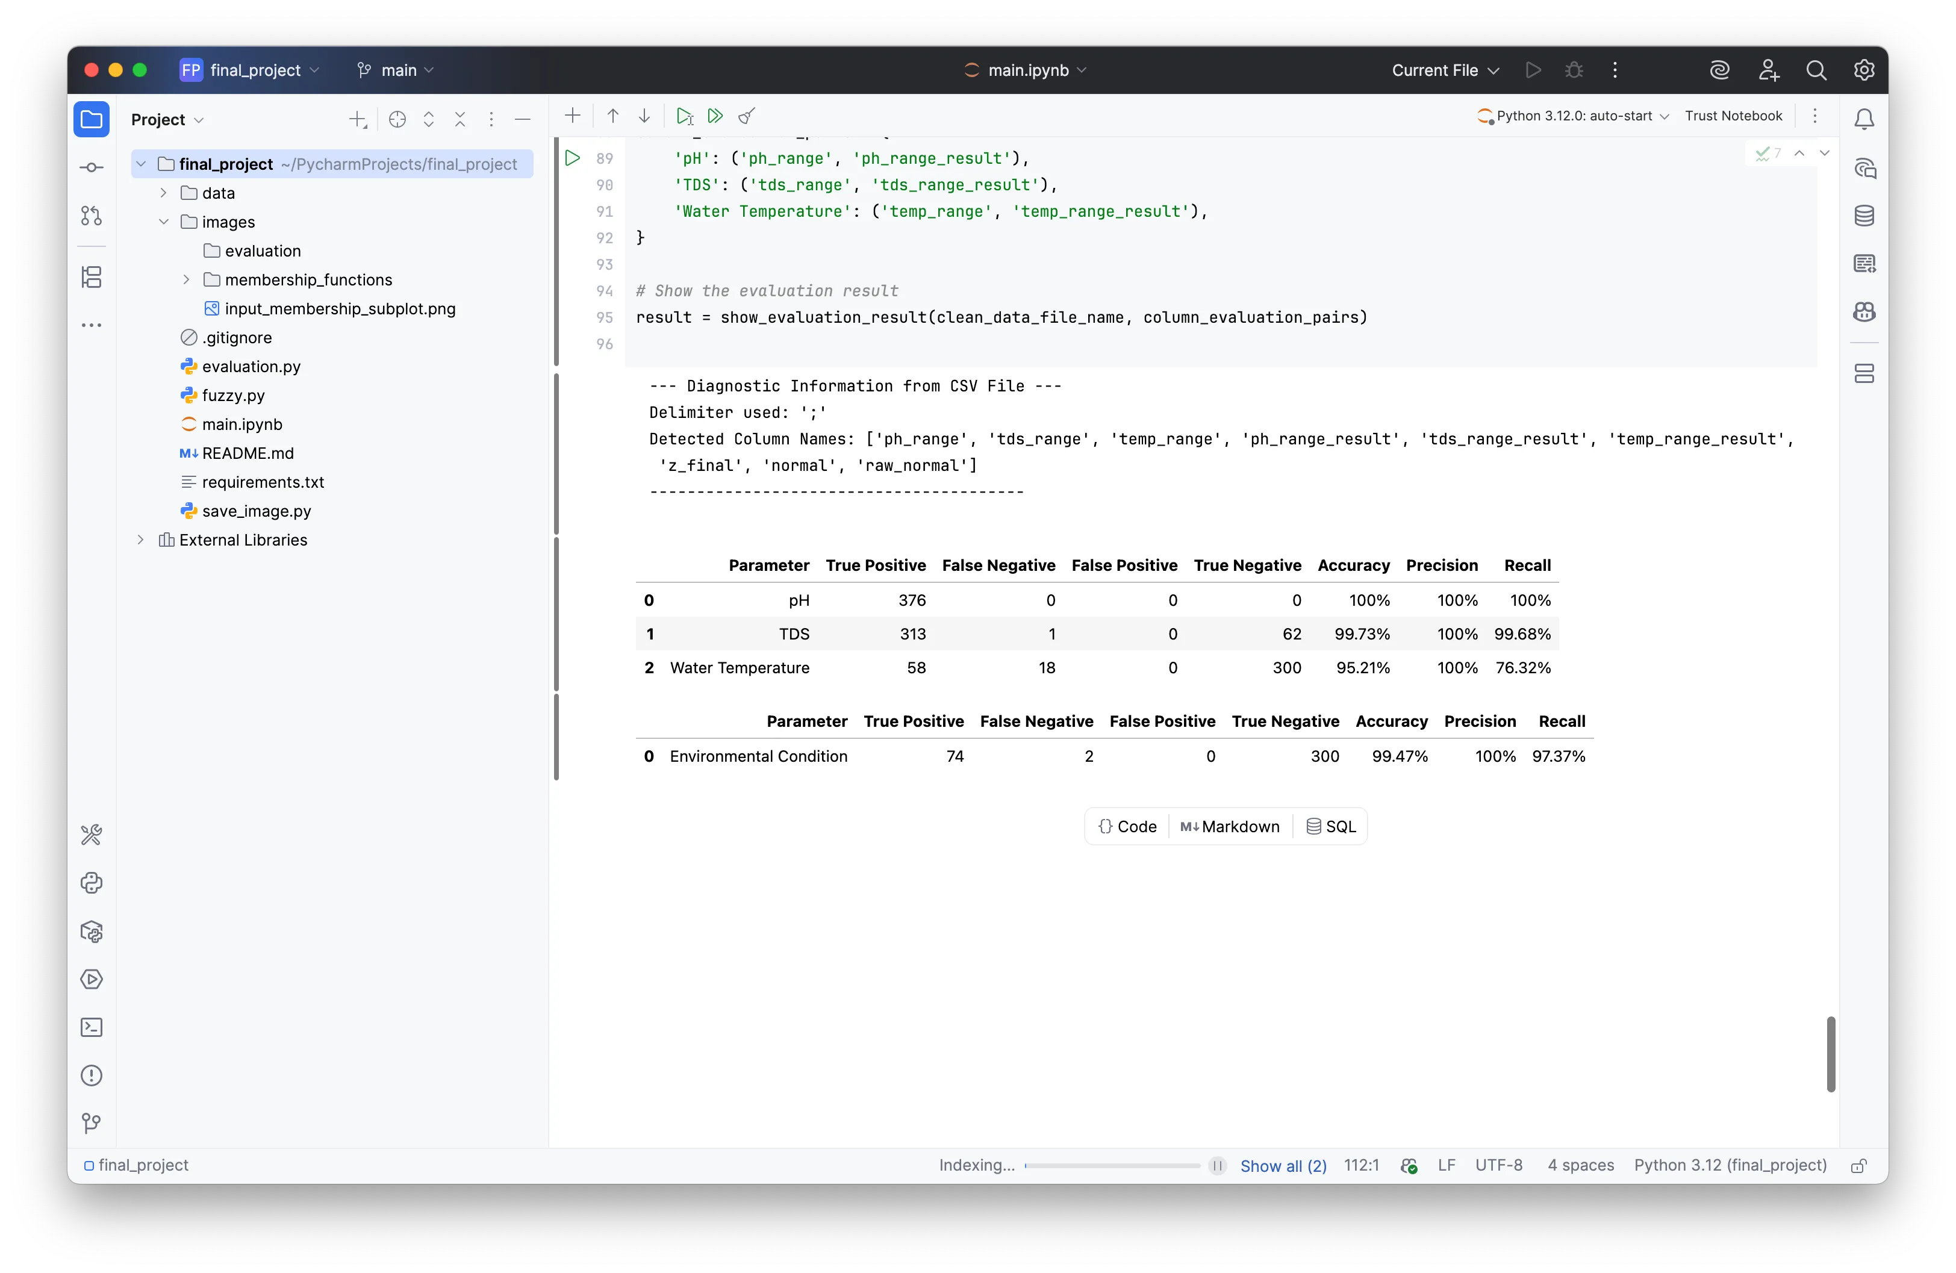The height and width of the screenshot is (1273, 1956).
Task: Run the cell from gutter play icon
Action: tap(573, 158)
